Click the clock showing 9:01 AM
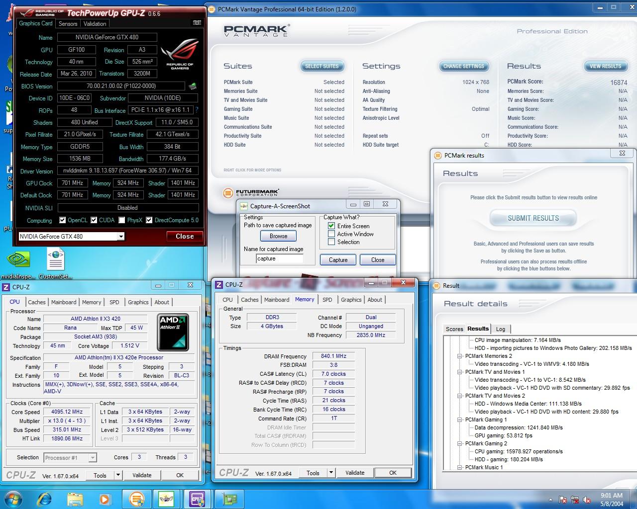 pyautogui.click(x=611, y=496)
